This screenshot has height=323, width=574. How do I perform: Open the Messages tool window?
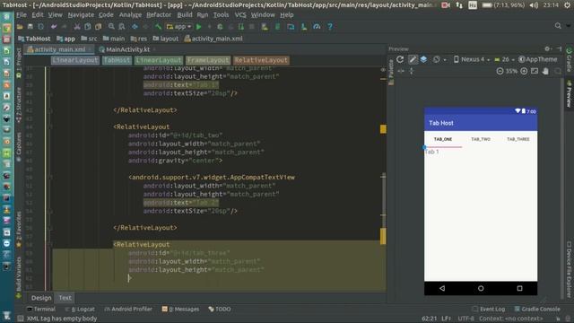coord(180,309)
